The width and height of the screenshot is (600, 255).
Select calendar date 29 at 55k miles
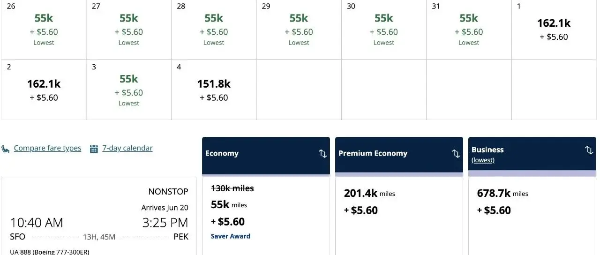[299, 30]
